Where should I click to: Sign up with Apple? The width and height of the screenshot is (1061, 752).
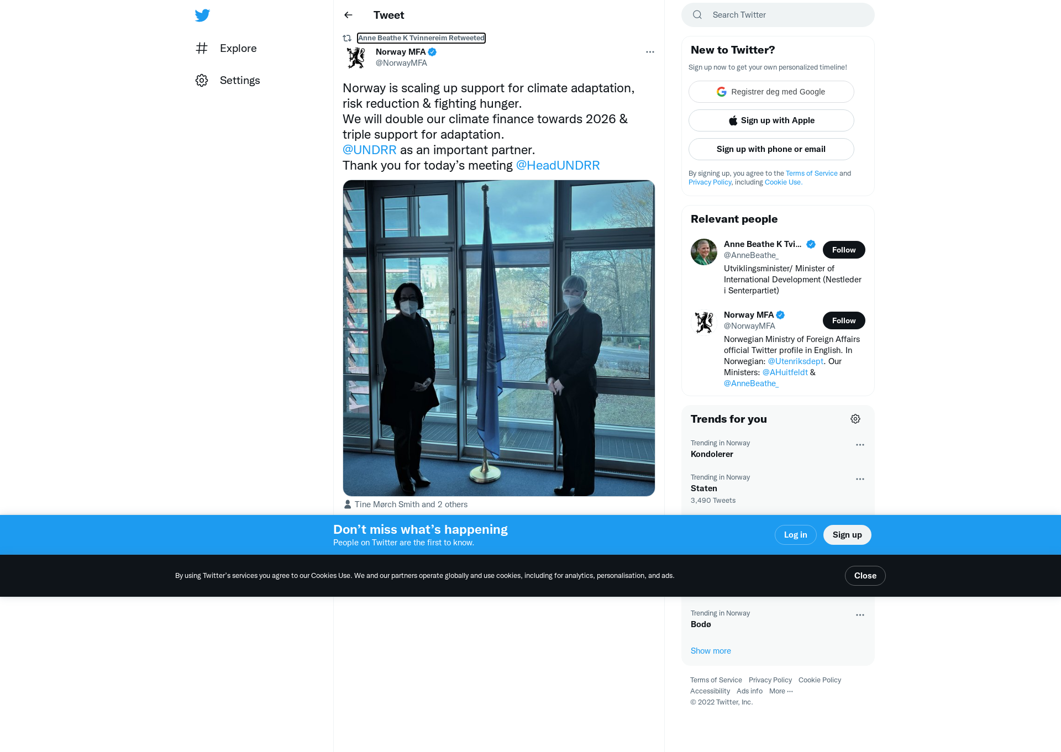point(771,120)
